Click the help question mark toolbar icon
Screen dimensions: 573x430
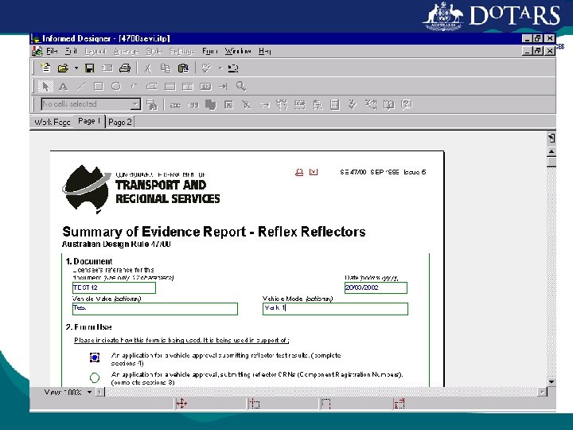click(407, 104)
